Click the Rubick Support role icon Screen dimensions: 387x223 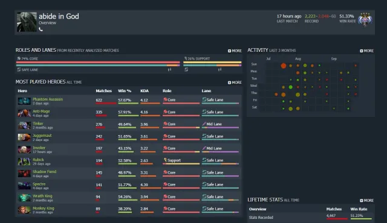tap(165, 160)
